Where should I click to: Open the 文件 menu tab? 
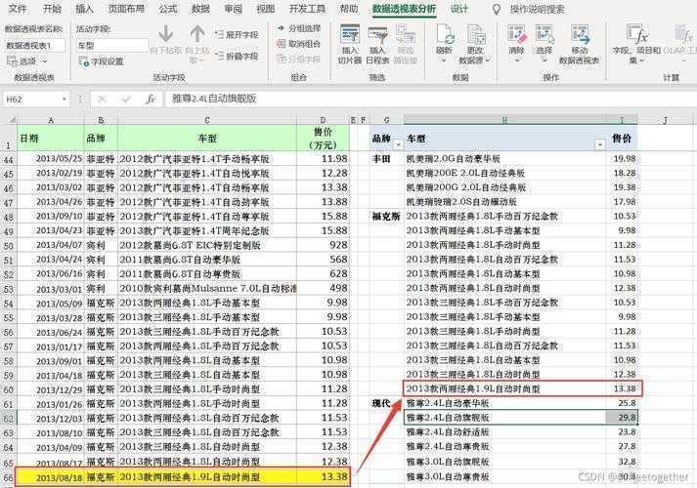(18, 9)
